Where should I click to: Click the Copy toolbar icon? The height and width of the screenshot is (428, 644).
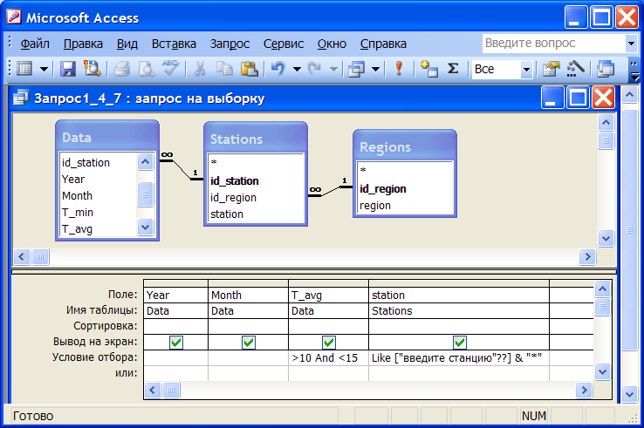tap(224, 69)
